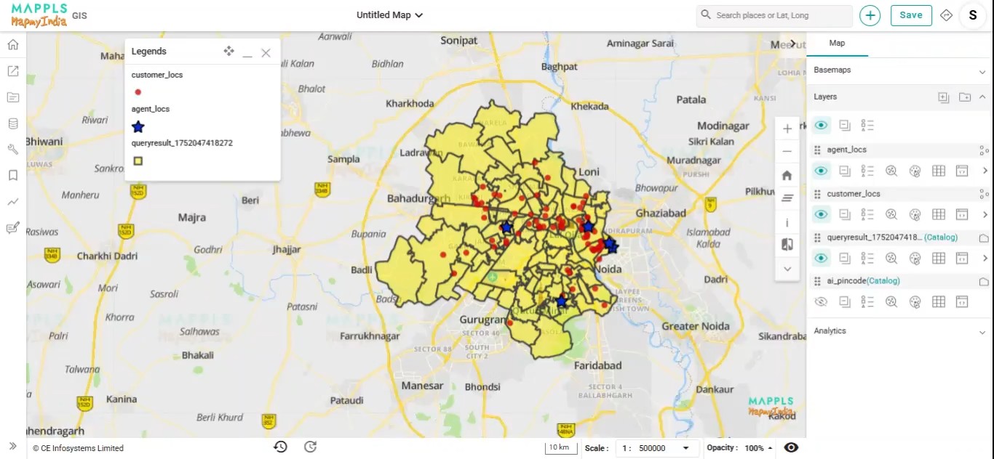Toggle visibility of queryresult layer
Image resolution: width=994 pixels, height=459 pixels.
(821, 259)
